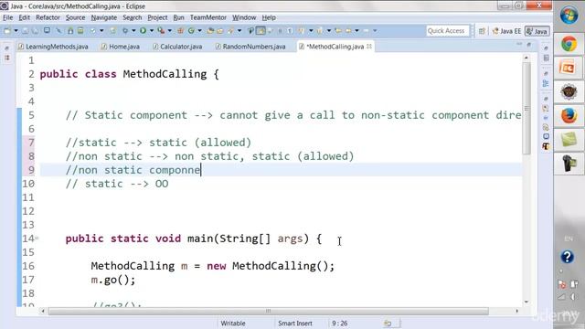Minimize the editor area view
Image resolution: width=585 pixels, height=329 pixels.
tap(519, 45)
